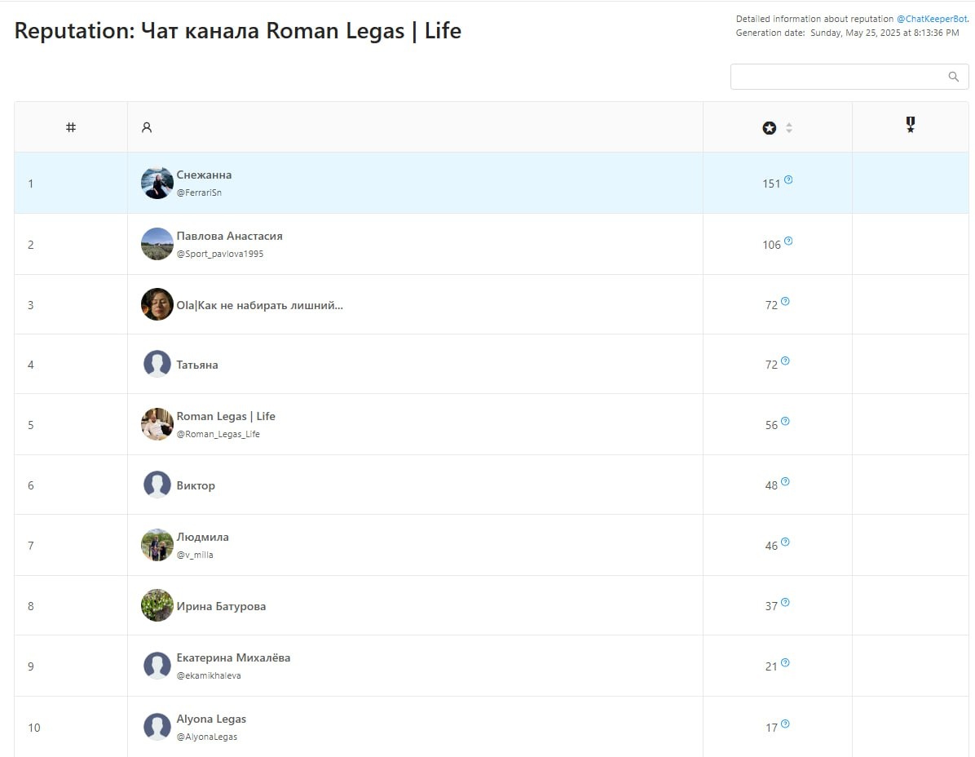Click the @ekamikhaleva username

(x=209, y=675)
